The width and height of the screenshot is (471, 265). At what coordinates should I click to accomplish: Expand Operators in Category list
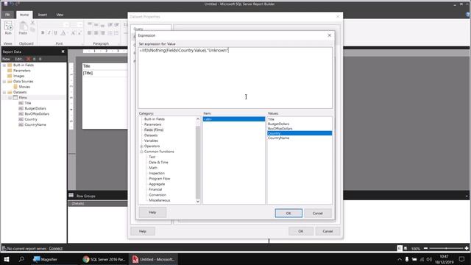[141, 146]
